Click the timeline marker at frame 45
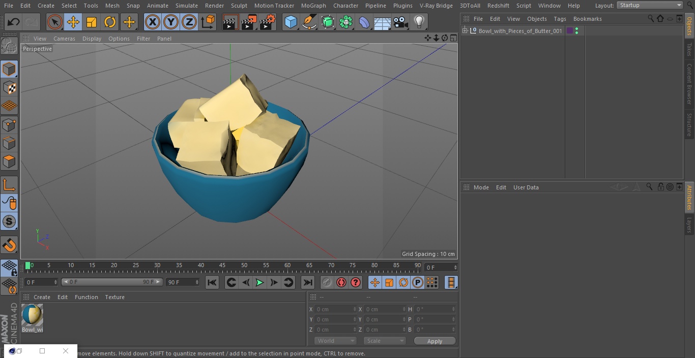 click(222, 266)
